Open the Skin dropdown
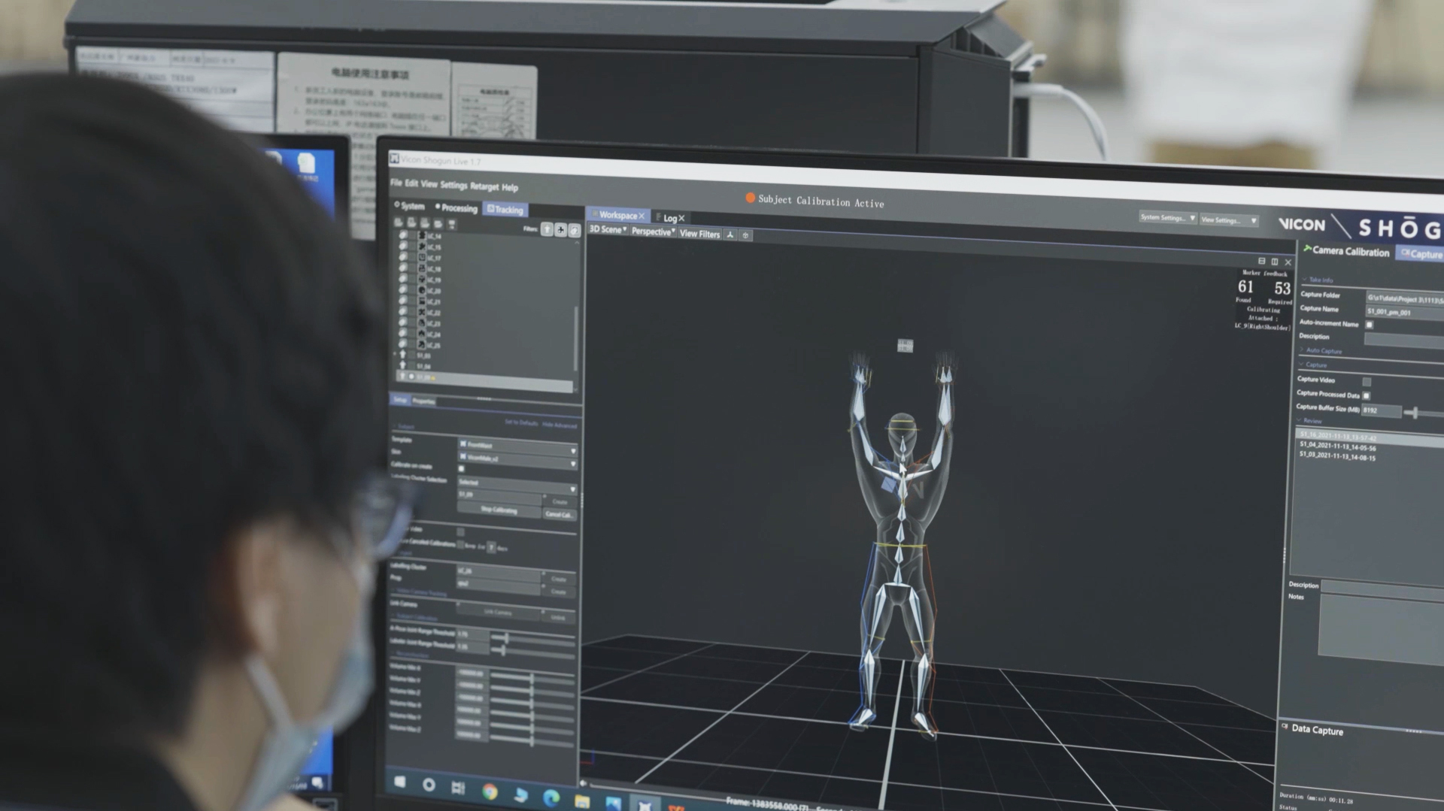The image size is (1444, 811). 517,459
